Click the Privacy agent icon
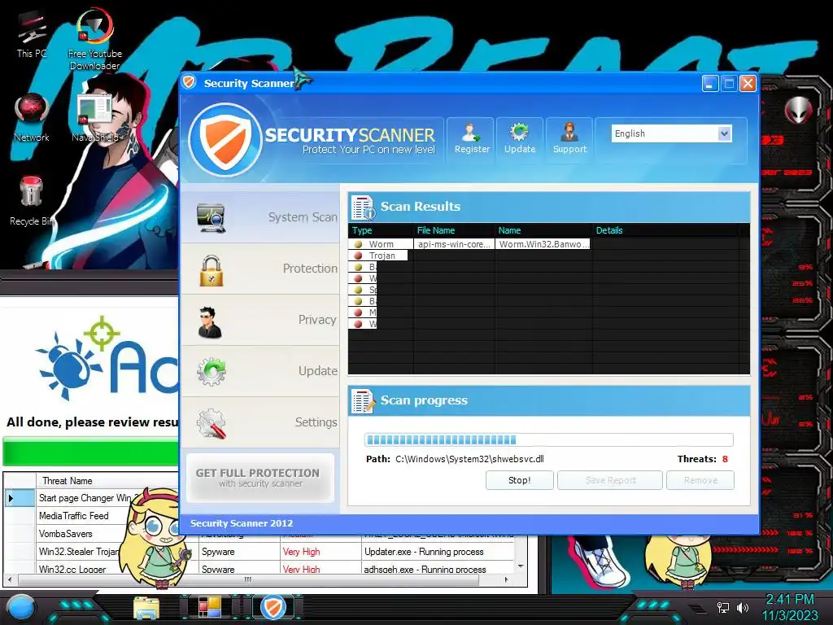The width and height of the screenshot is (833, 625). click(x=209, y=322)
